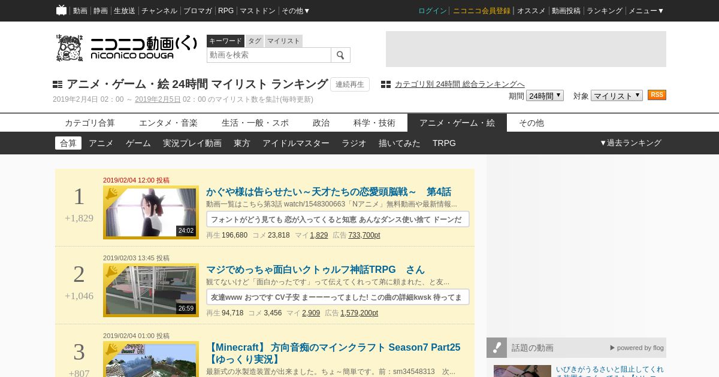Open the 期間 24時間 dropdown
The width and height of the screenshot is (719, 377).
click(545, 96)
